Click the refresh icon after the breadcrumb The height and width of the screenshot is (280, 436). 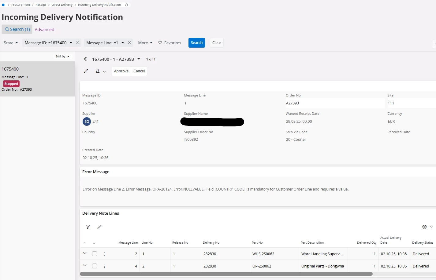[x=126, y=5]
